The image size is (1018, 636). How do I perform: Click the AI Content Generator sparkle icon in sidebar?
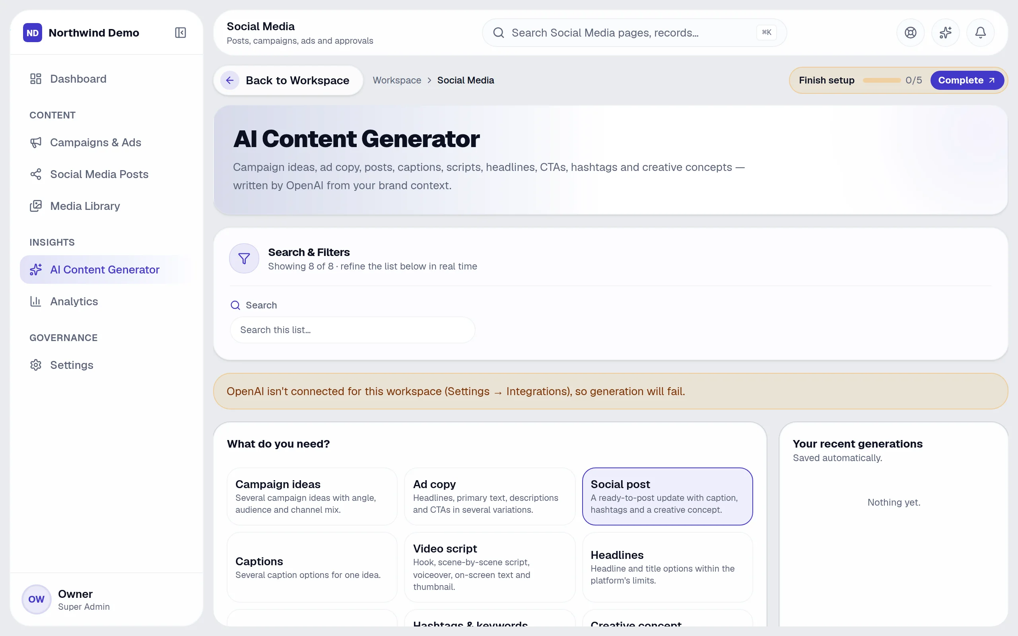click(x=36, y=269)
